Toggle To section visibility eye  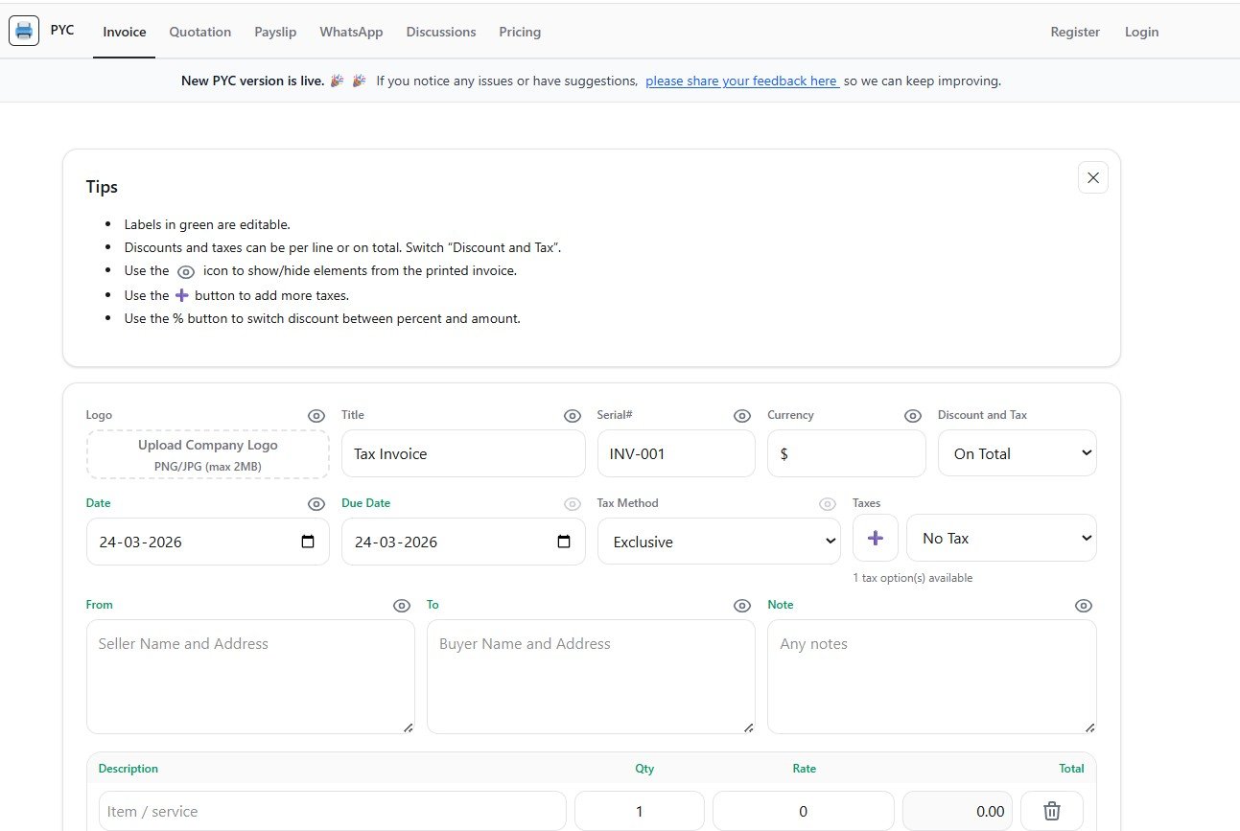pos(742,606)
